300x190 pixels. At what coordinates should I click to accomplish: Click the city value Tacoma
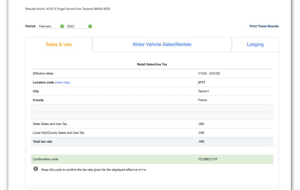click(x=203, y=91)
